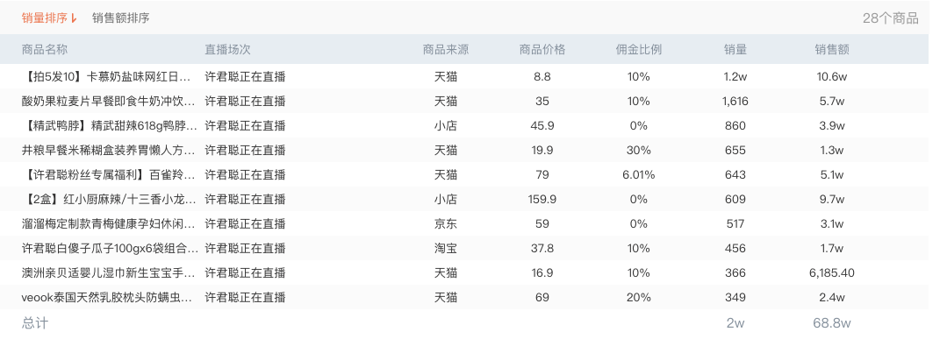
Task: Click 澳洲亲贝适婴儿湿巾 product name
Action: tap(110, 272)
